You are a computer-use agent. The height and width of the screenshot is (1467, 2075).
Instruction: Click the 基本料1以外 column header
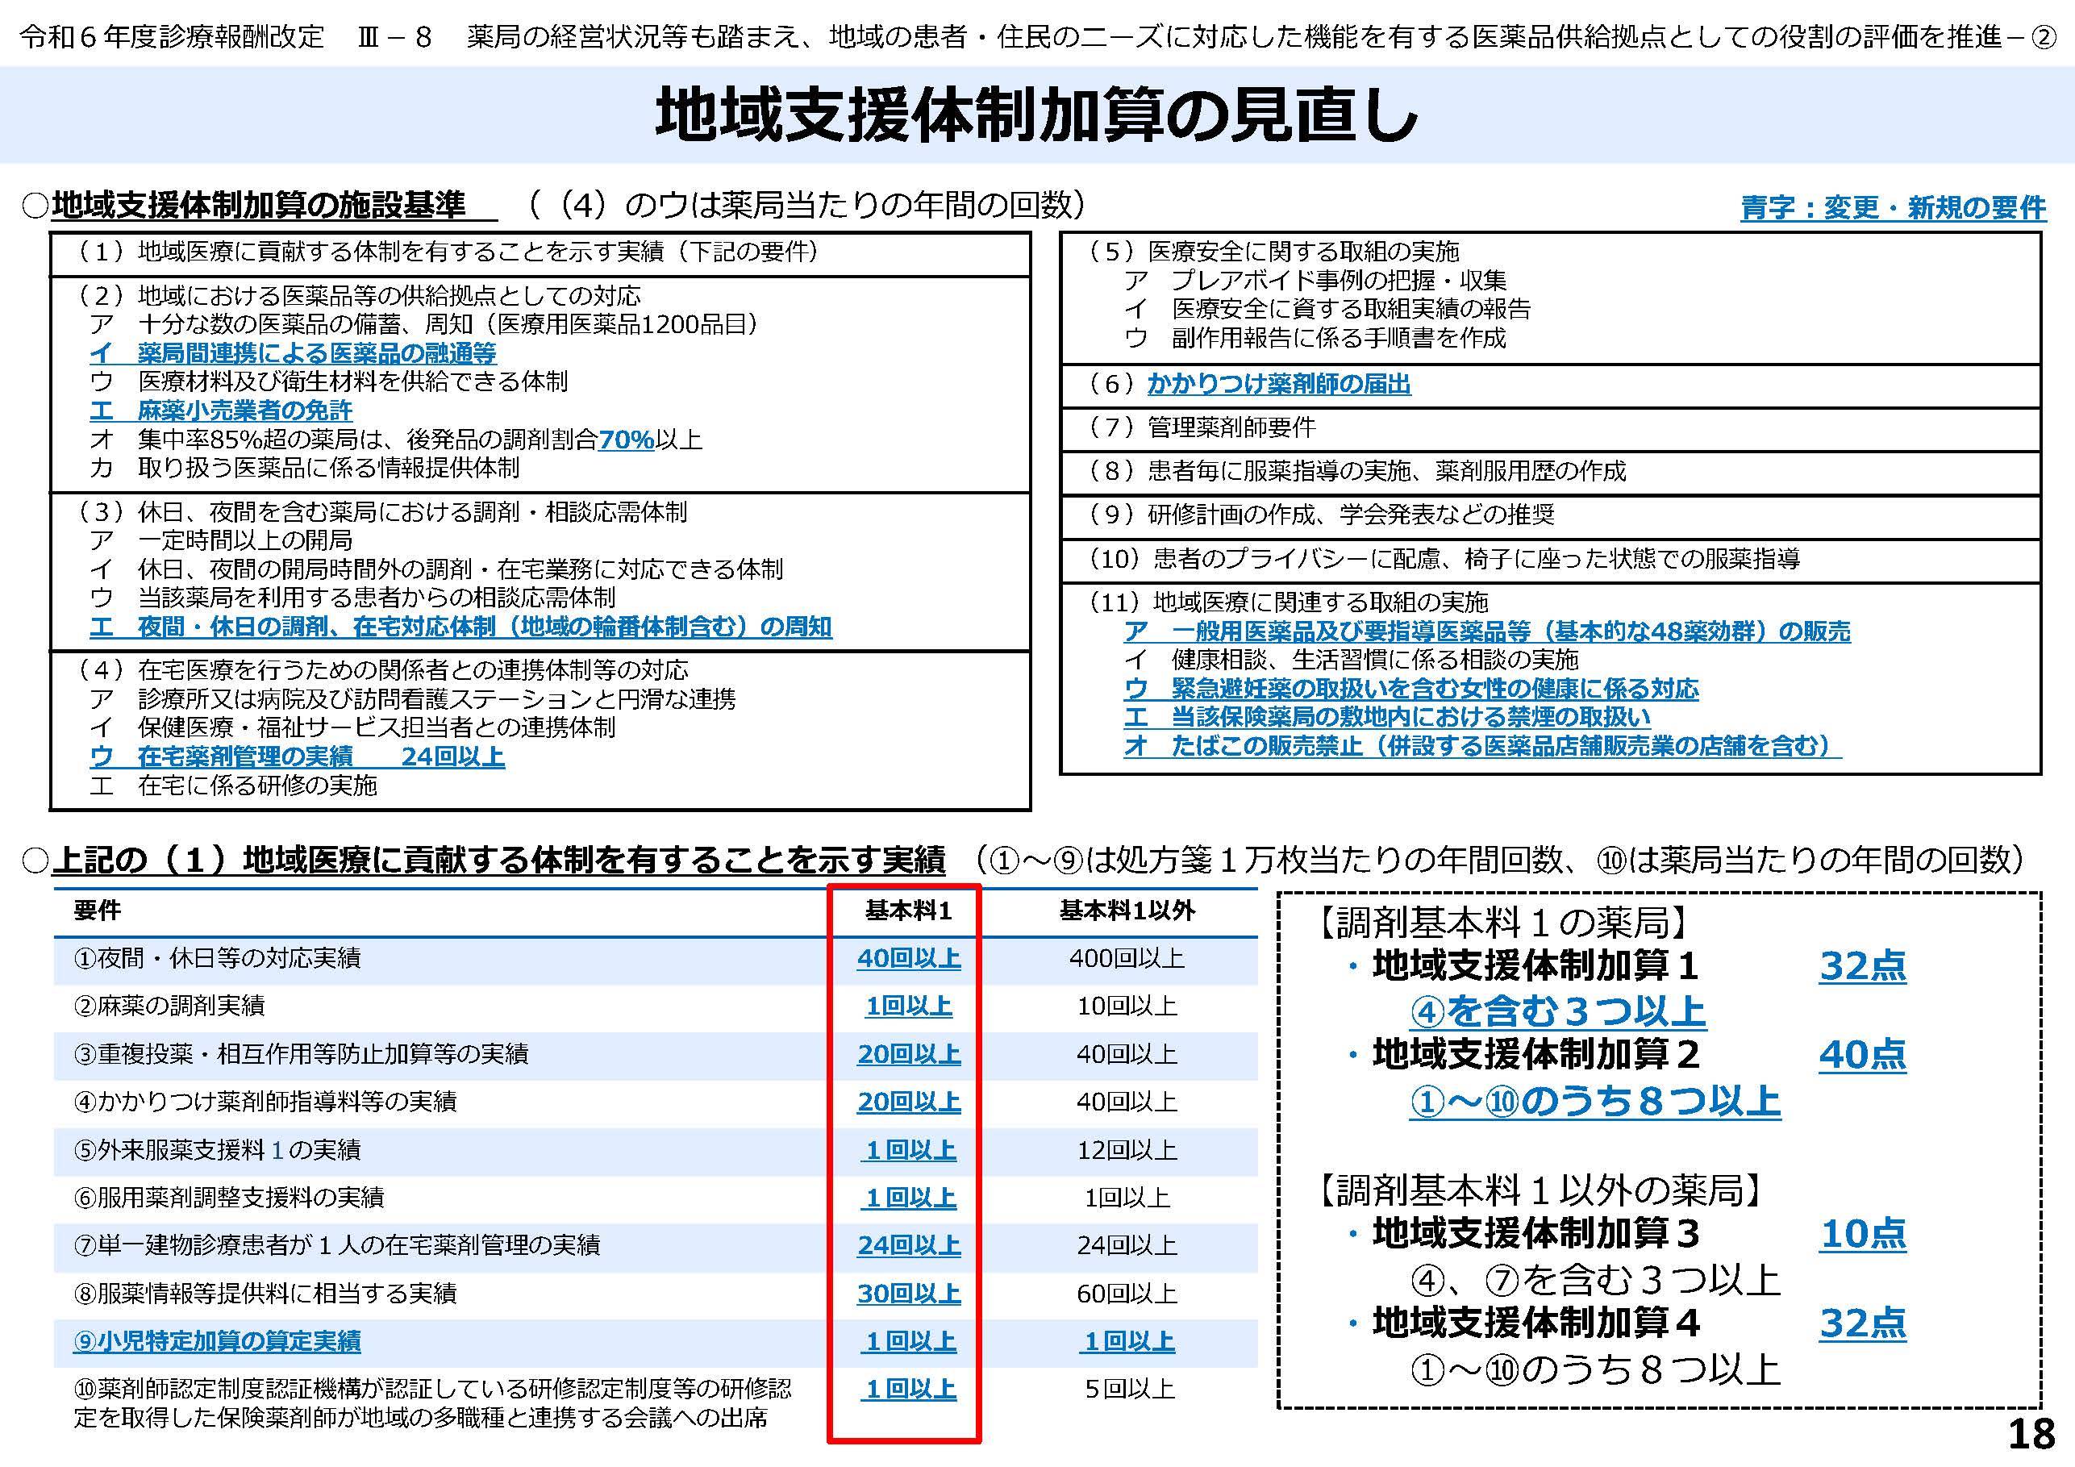[1126, 911]
